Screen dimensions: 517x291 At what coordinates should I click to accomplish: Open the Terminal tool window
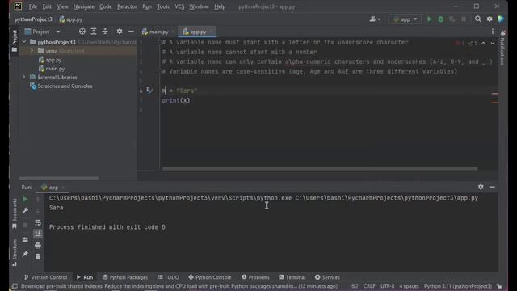coord(292,277)
